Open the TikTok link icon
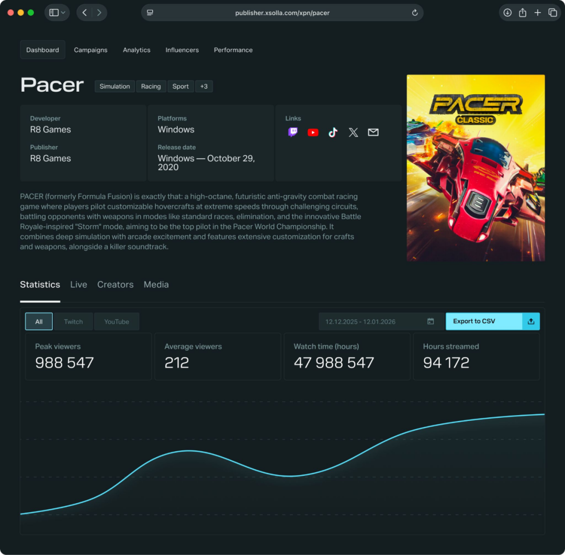The image size is (565, 555). point(333,132)
